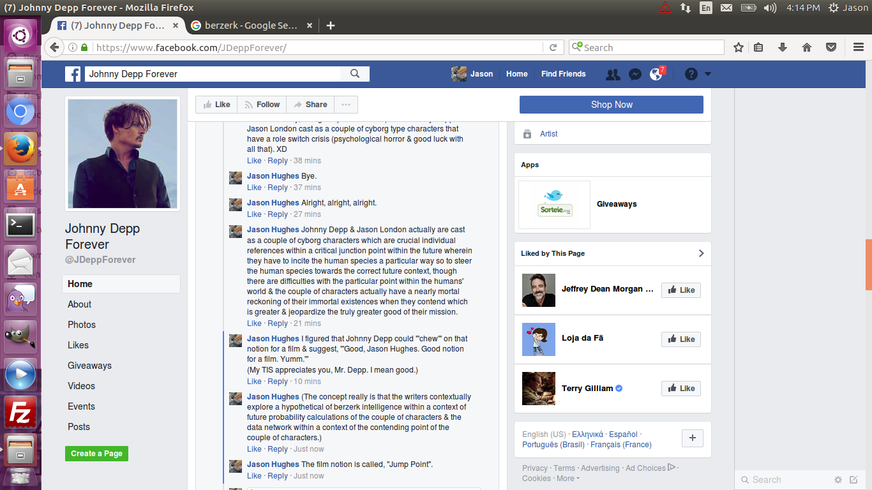Open the Firefox downloads arrow icon
872x490 pixels.
pyautogui.click(x=783, y=47)
